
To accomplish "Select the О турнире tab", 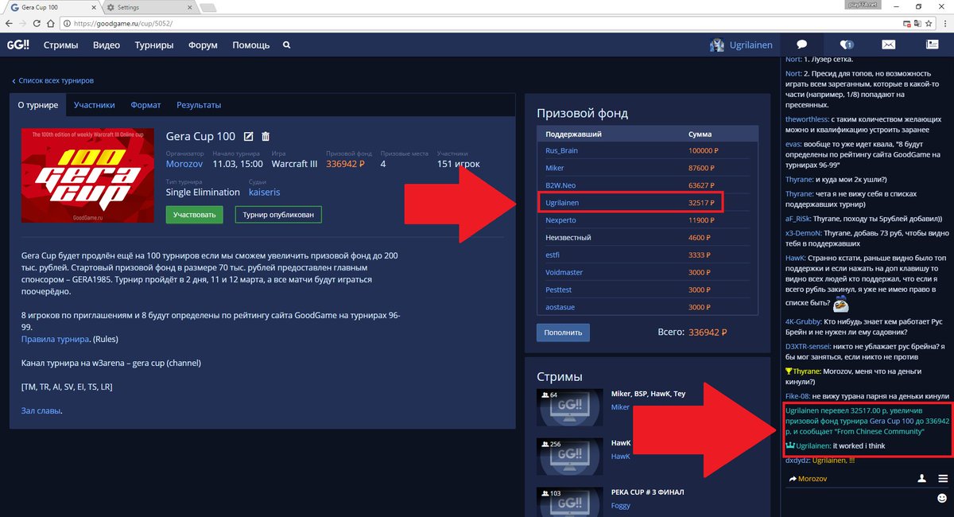I will point(37,105).
